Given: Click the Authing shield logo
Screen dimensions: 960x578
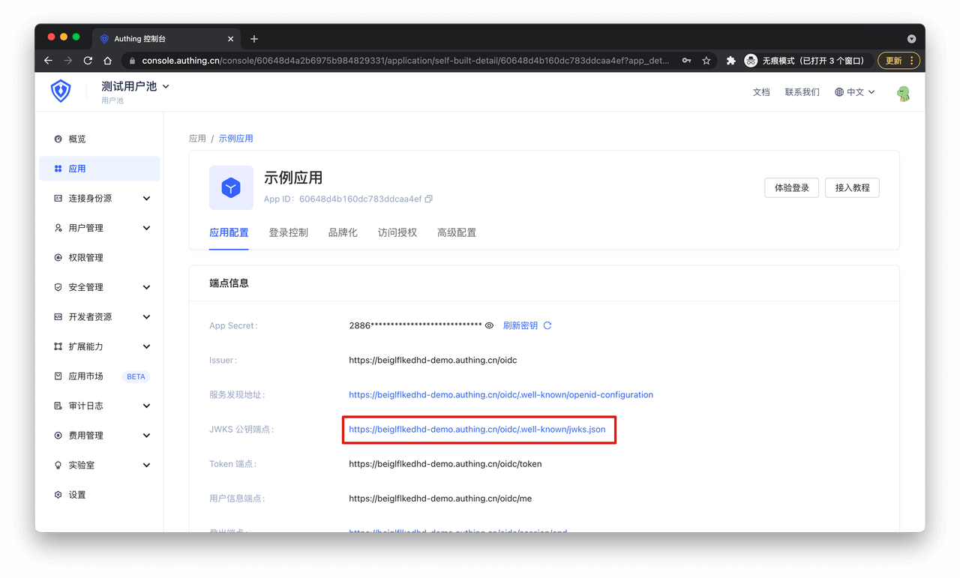Looking at the screenshot, I should (61, 91).
